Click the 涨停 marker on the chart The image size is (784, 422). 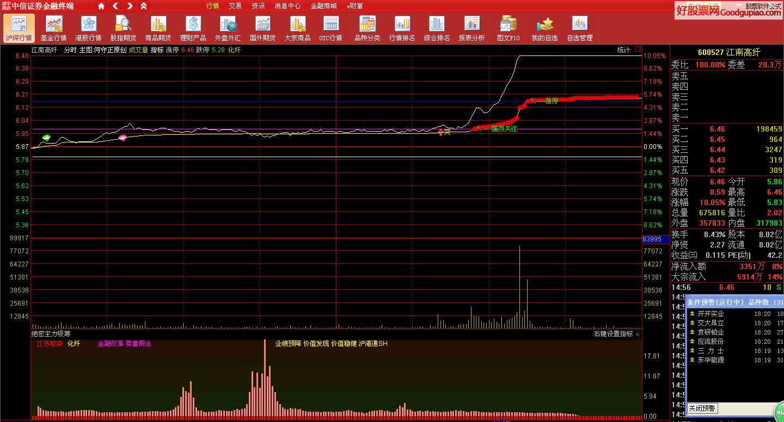coord(552,101)
